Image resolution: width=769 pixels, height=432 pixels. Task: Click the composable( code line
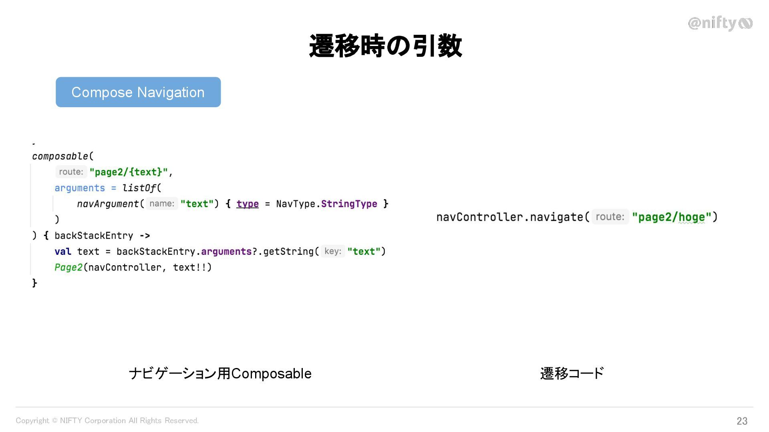tap(63, 156)
